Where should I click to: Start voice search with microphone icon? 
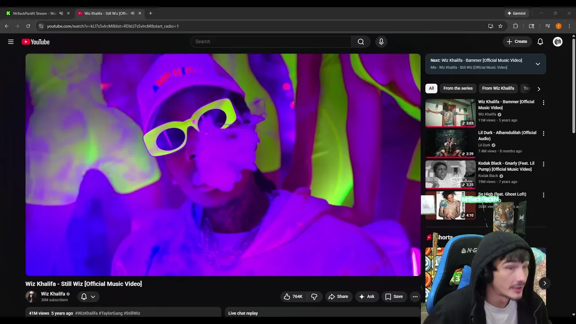[381, 42]
